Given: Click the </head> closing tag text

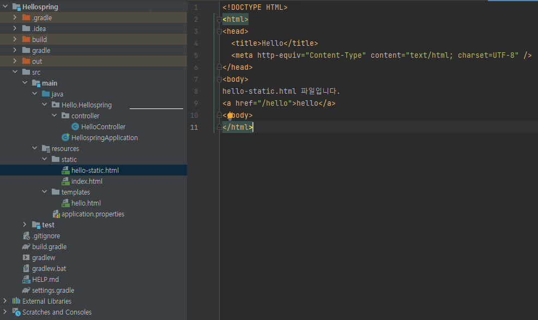Looking at the screenshot, I should [238, 68].
